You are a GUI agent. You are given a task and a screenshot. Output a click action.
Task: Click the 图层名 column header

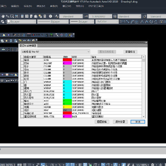[53, 57]
